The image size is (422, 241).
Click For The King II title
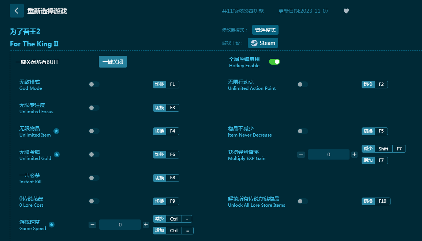coord(34,44)
